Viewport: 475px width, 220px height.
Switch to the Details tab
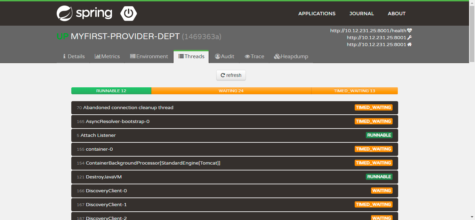point(74,56)
